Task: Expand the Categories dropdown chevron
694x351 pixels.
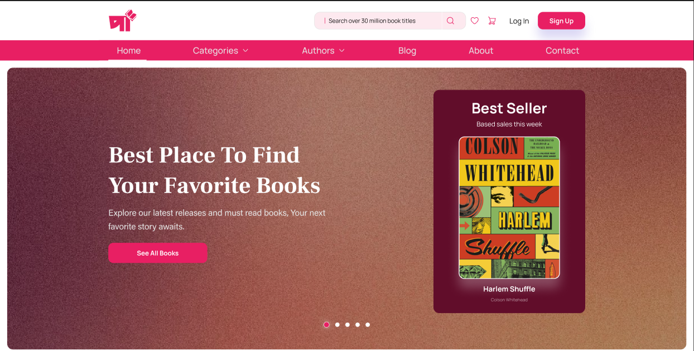Action: [x=245, y=51]
